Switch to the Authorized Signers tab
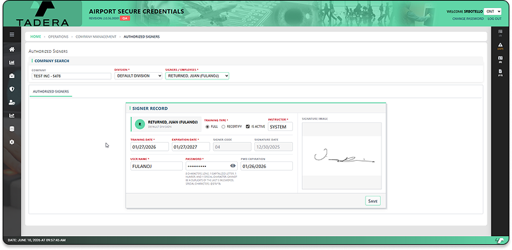 (x=51, y=91)
